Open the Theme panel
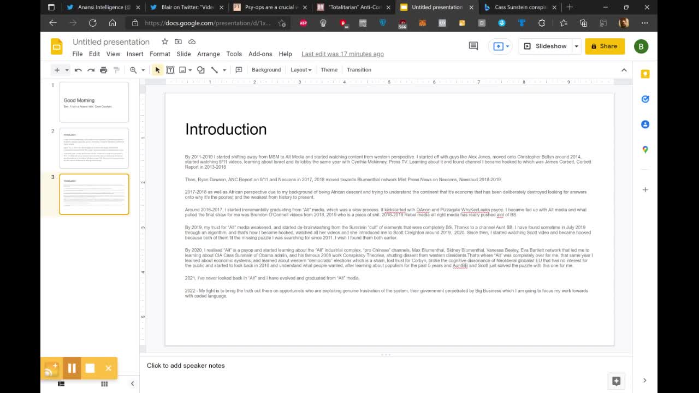Screen dimensions: 699x393 (x=329, y=70)
